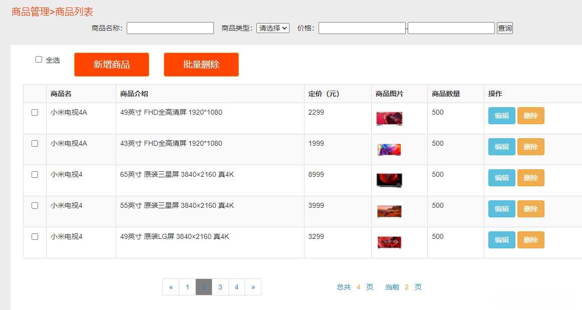Focus the maximum 价格 input field
Viewport: 582px width, 310px height.
click(x=451, y=28)
